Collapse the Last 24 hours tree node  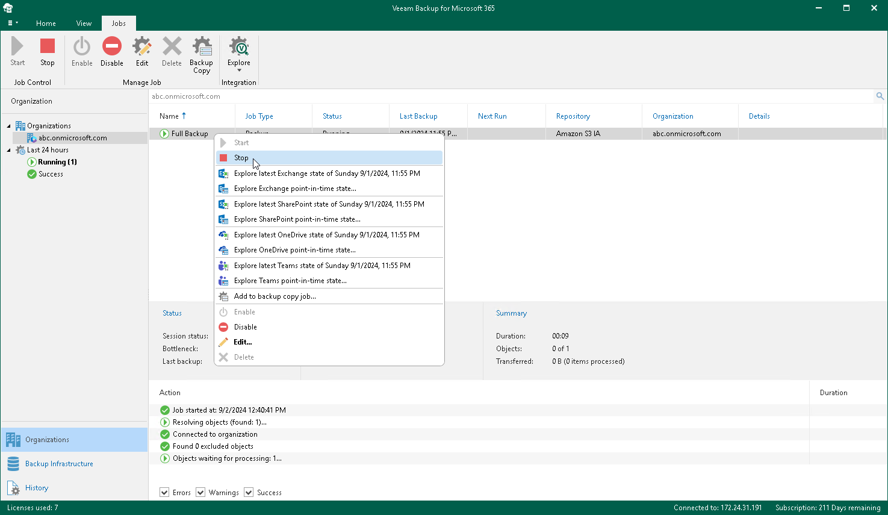point(9,150)
